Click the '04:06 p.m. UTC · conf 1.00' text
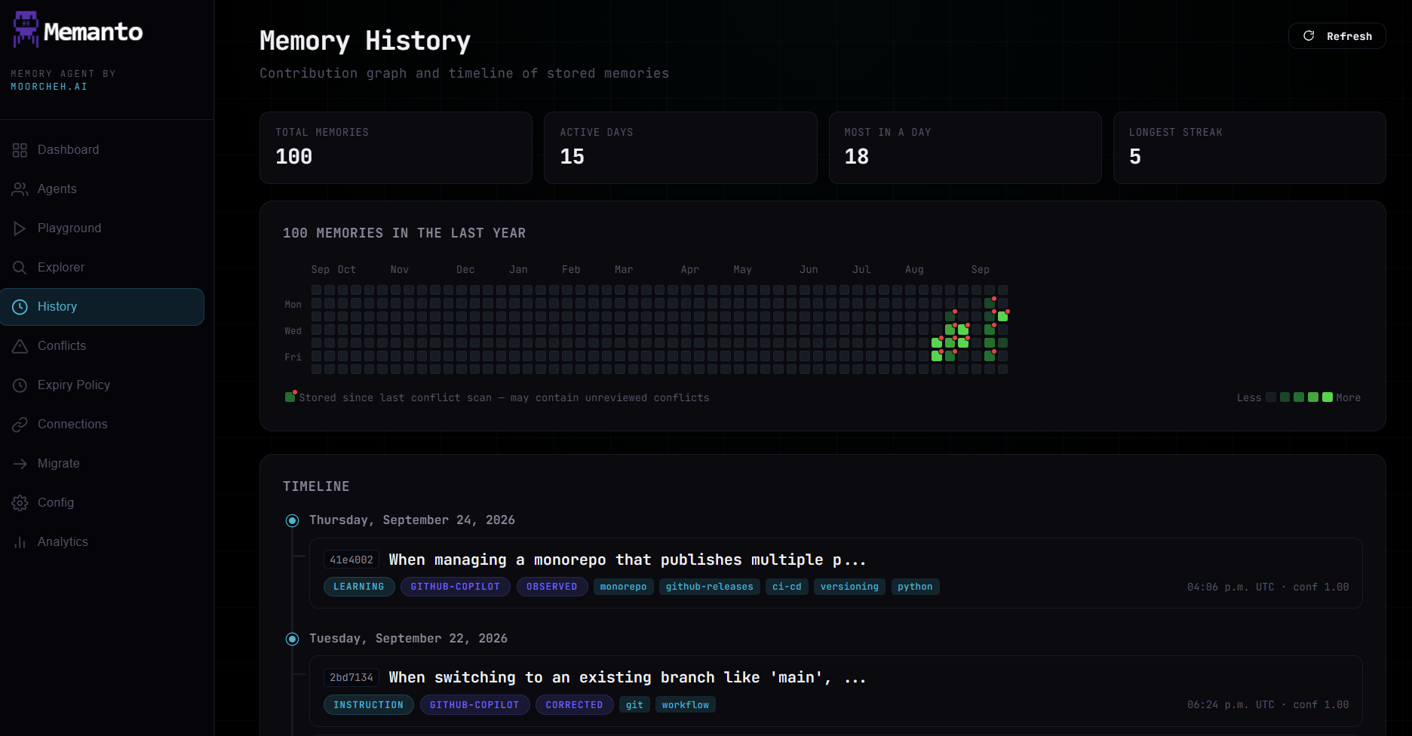1412x736 pixels. coord(1268,587)
